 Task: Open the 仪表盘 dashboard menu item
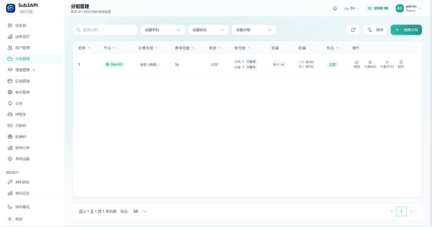(x=32, y=25)
